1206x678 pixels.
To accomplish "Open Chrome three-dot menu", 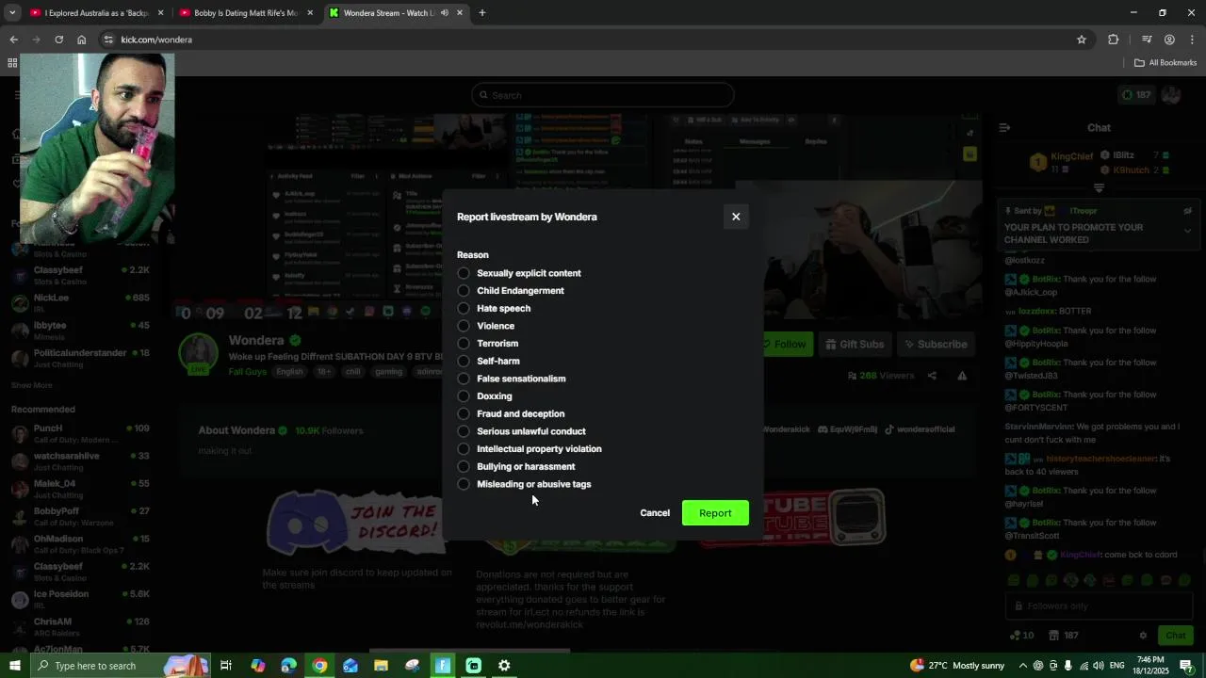I will tap(1193, 40).
